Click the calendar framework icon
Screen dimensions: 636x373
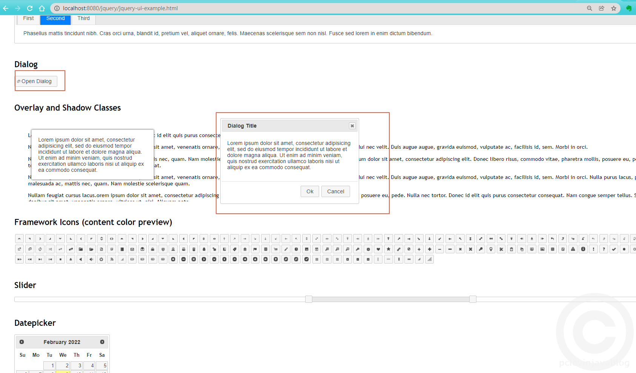click(317, 249)
